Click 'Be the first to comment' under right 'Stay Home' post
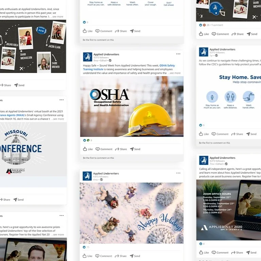261x261 pixels. pyautogui.click(x=214, y=143)
